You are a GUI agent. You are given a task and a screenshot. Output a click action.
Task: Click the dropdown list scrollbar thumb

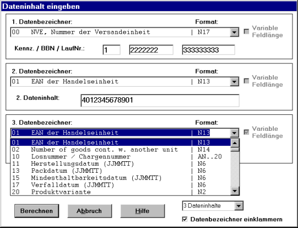(235, 150)
